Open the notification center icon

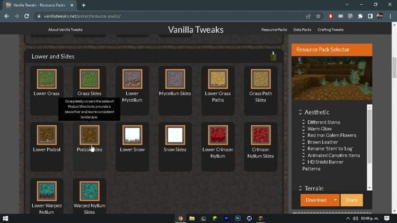[x=386, y=219]
